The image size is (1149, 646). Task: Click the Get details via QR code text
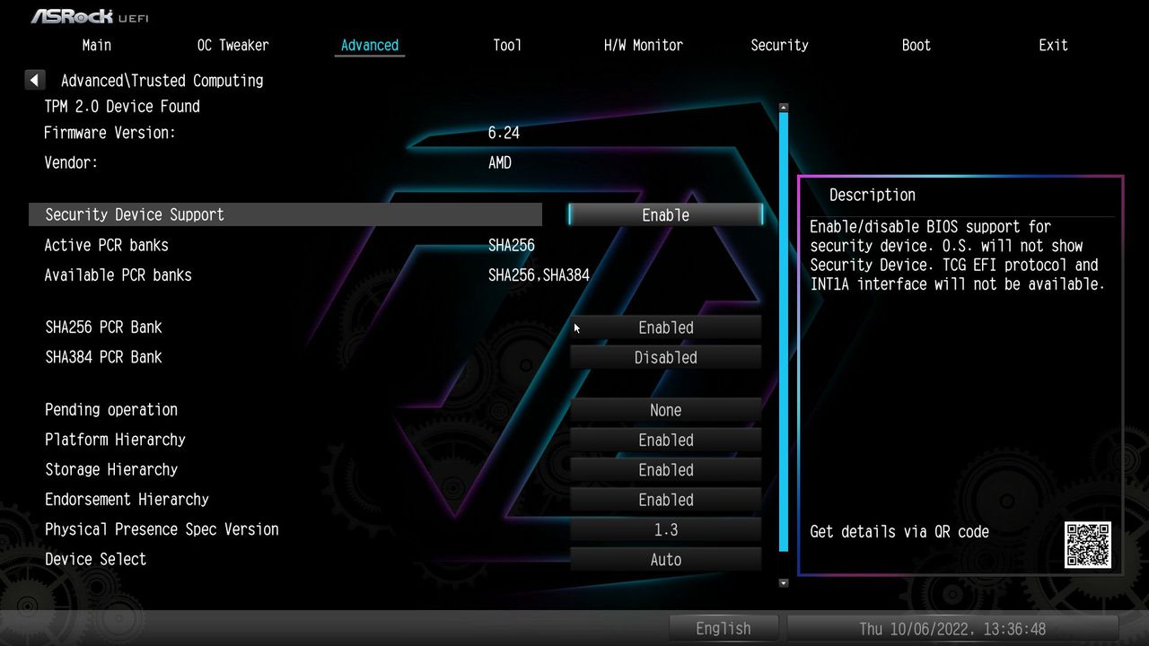[x=899, y=531]
